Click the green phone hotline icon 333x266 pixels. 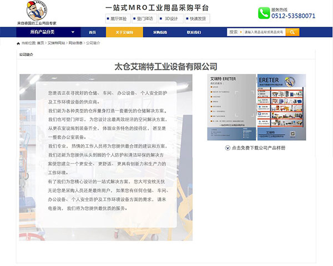tap(264, 13)
